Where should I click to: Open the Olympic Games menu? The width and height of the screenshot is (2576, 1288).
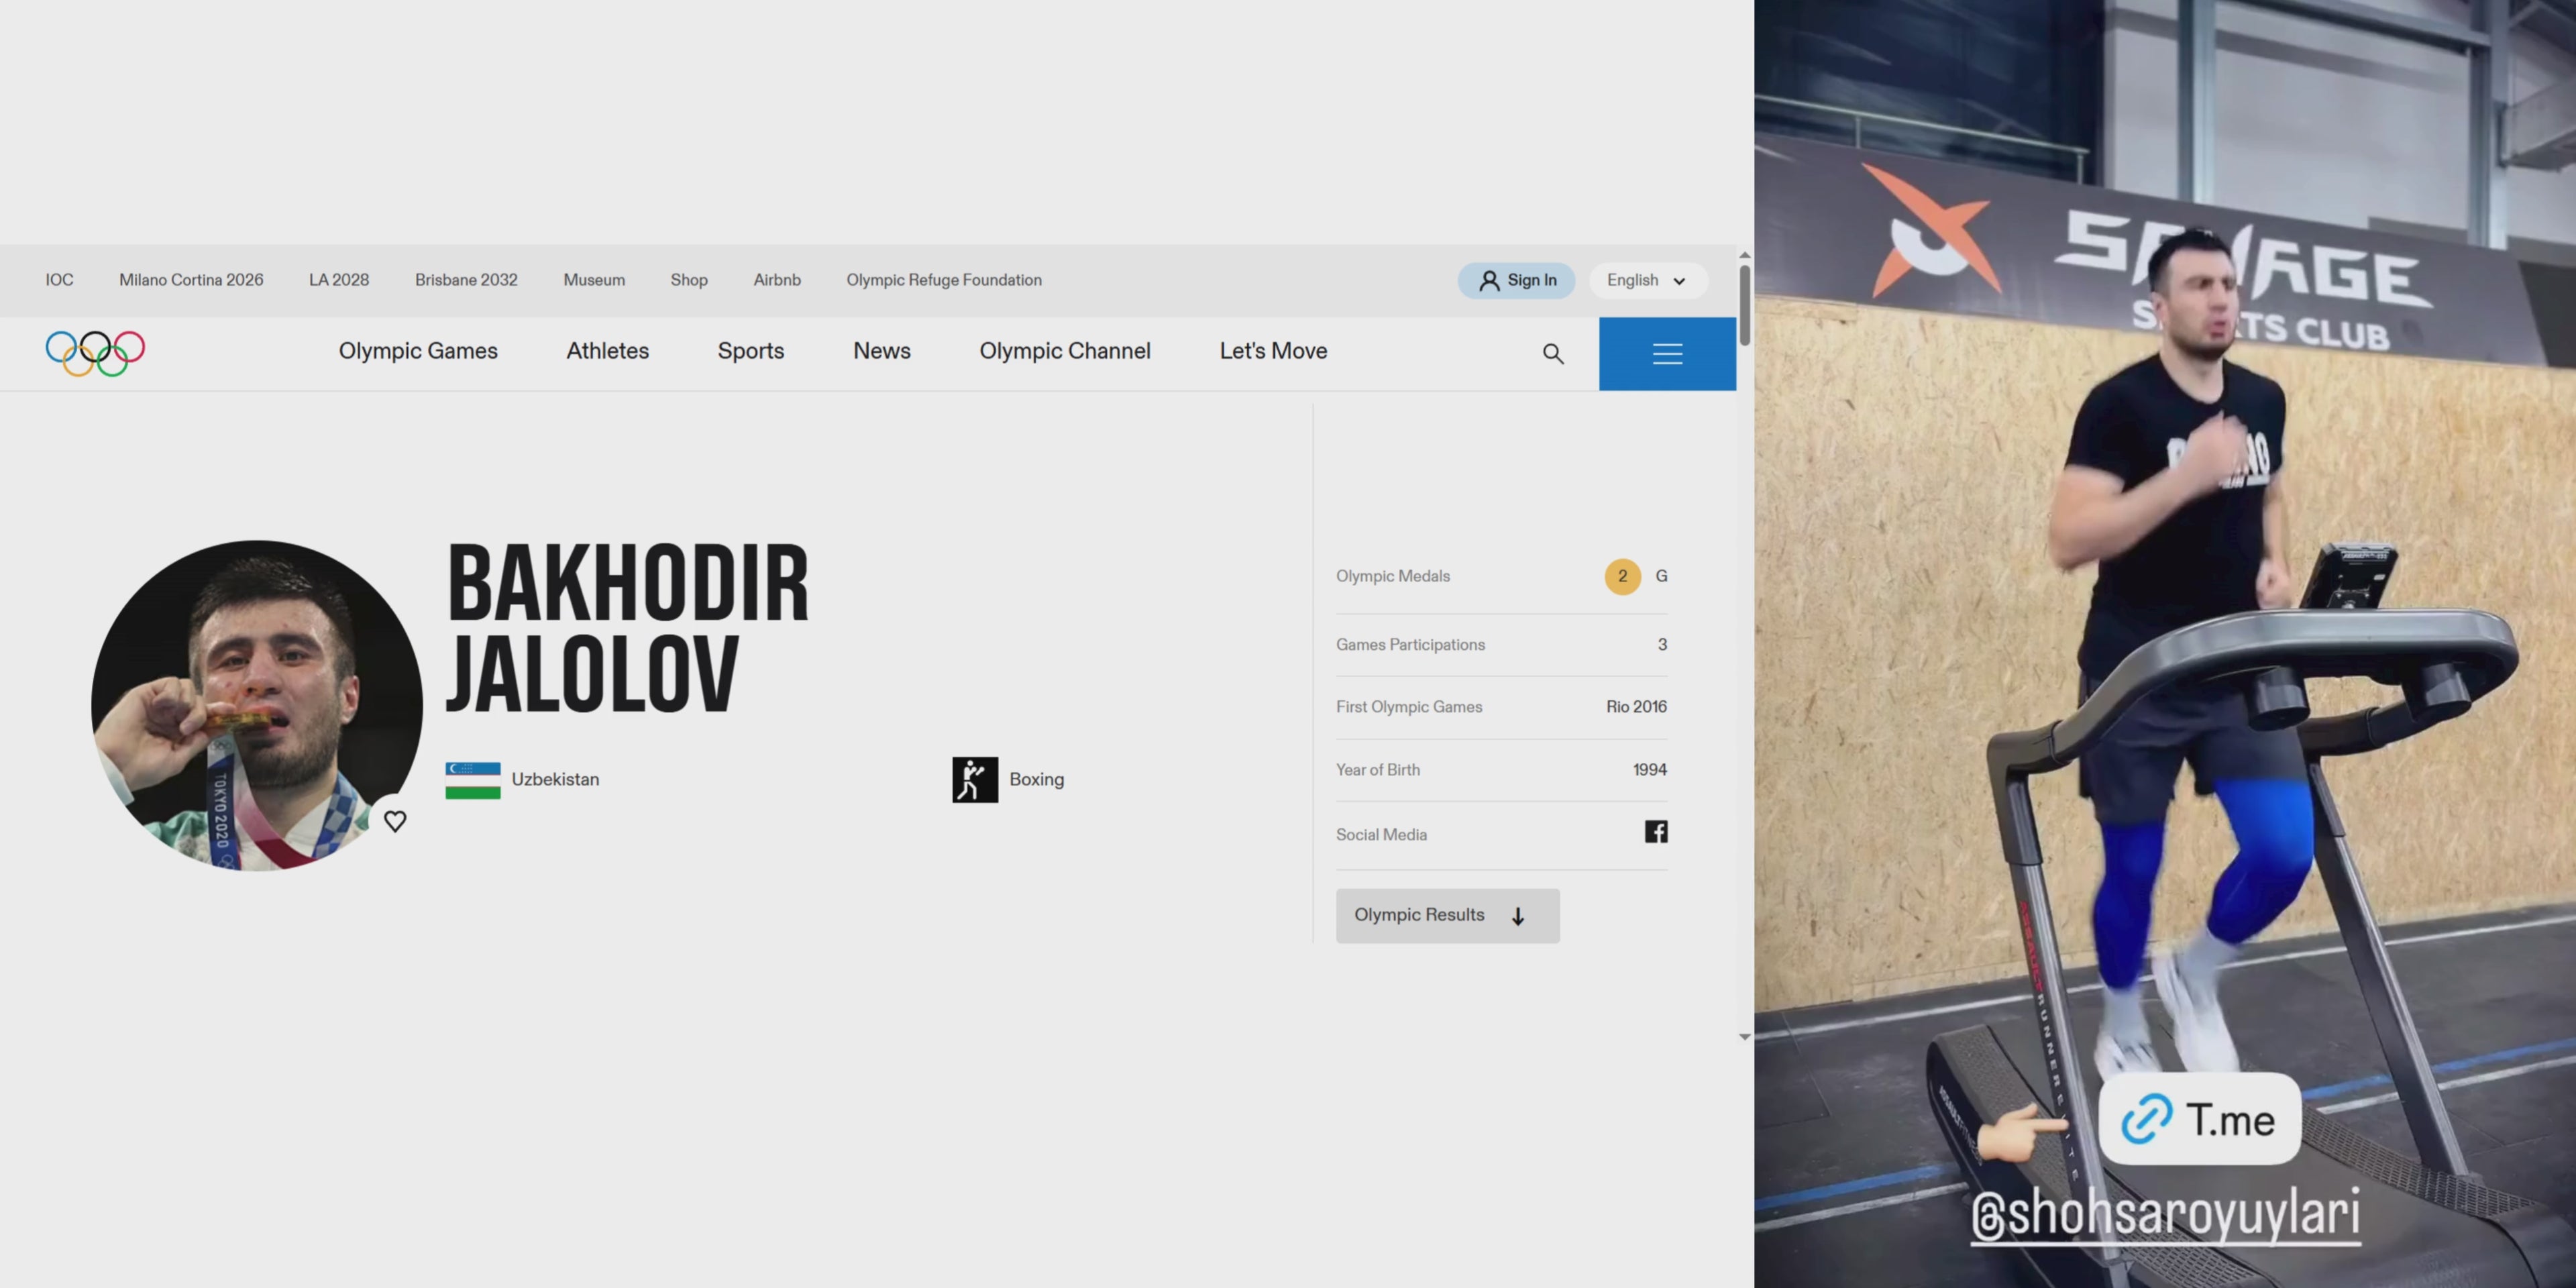(x=418, y=351)
